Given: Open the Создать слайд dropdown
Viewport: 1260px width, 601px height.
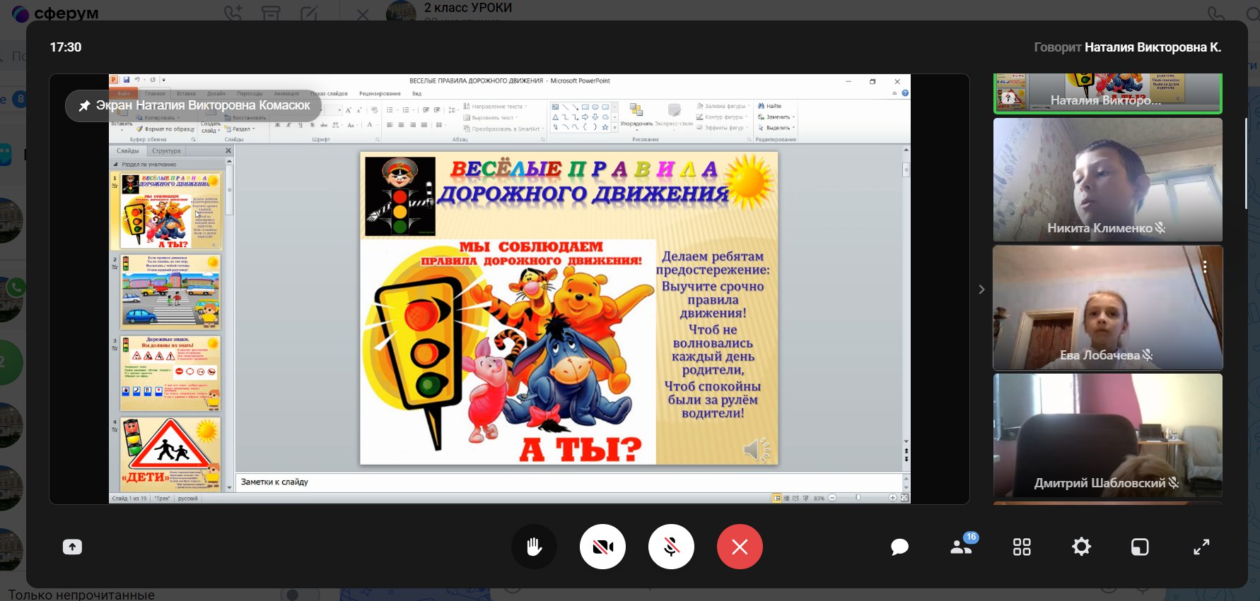Looking at the screenshot, I should tap(211, 128).
